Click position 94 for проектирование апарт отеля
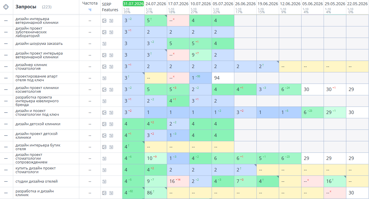Image resolution: width=369 pixels, height=199 pixels. [217, 78]
